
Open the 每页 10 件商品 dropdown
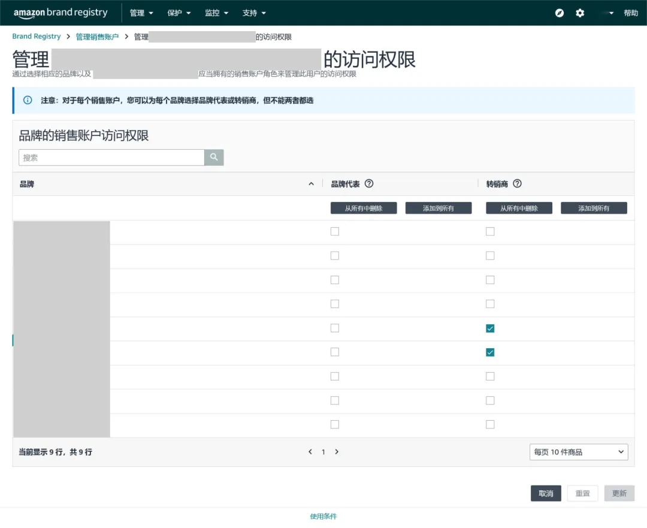(x=579, y=452)
